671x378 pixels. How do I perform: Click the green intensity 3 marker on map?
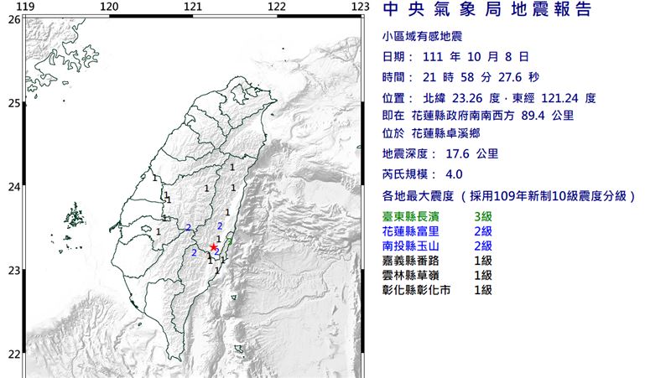(230, 241)
